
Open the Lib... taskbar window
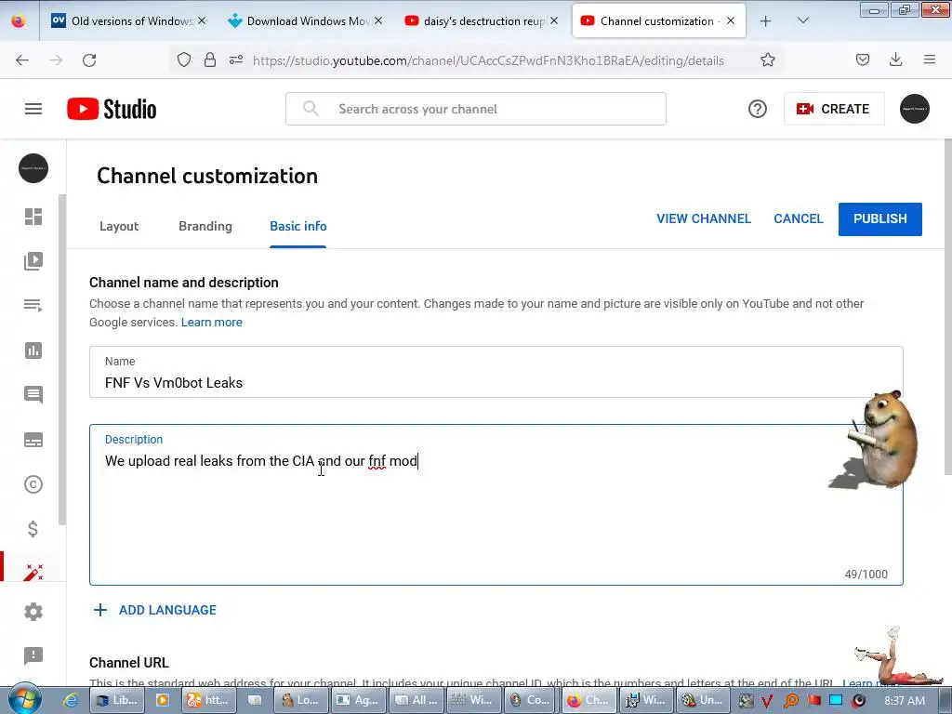117,700
